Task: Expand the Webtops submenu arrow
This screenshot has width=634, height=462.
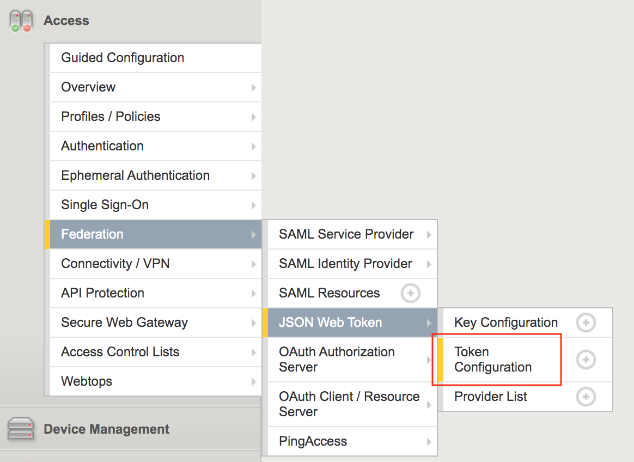Action: coord(253,381)
